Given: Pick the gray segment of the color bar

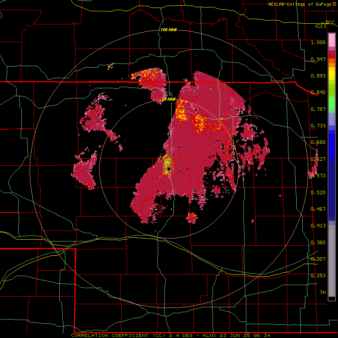Looking at the screenshot, I should [x=332, y=262].
